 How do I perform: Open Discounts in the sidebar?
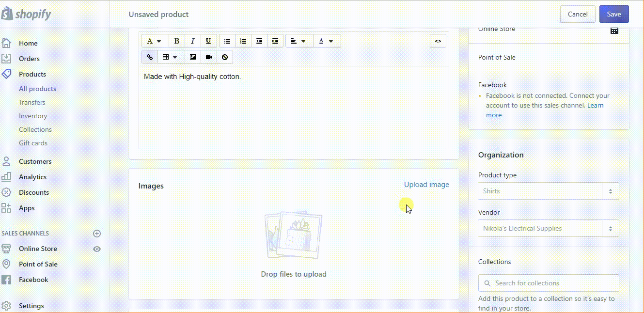[x=34, y=192]
